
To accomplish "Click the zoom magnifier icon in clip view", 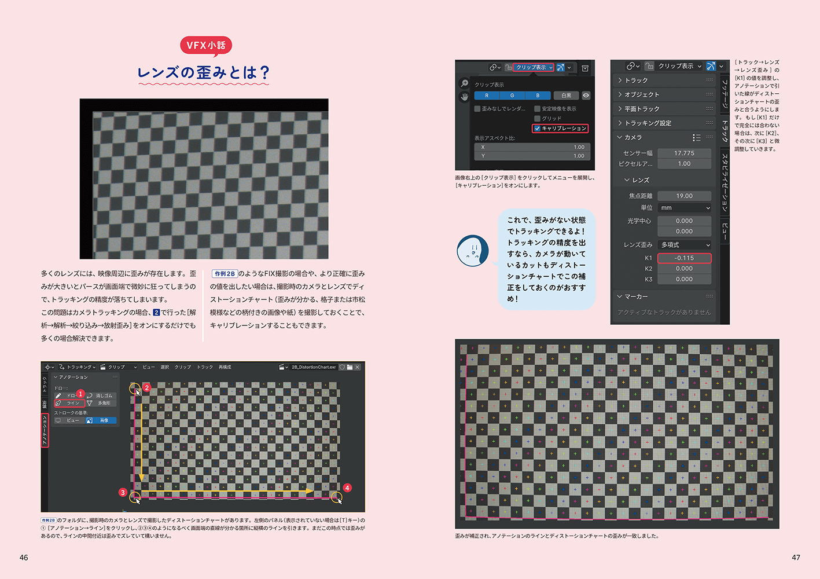I will click(x=464, y=83).
